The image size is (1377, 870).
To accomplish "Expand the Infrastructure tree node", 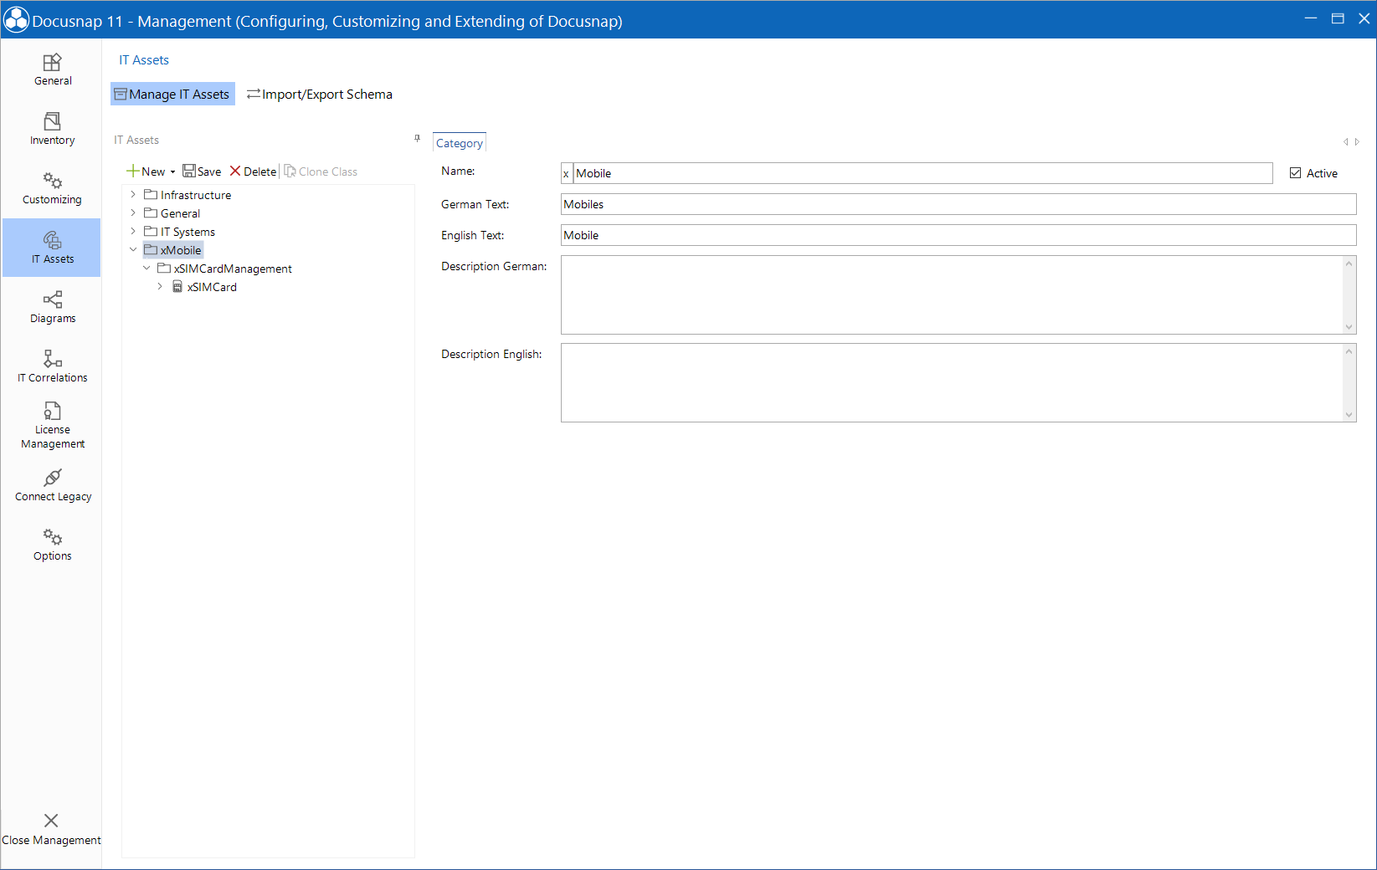I will point(132,194).
